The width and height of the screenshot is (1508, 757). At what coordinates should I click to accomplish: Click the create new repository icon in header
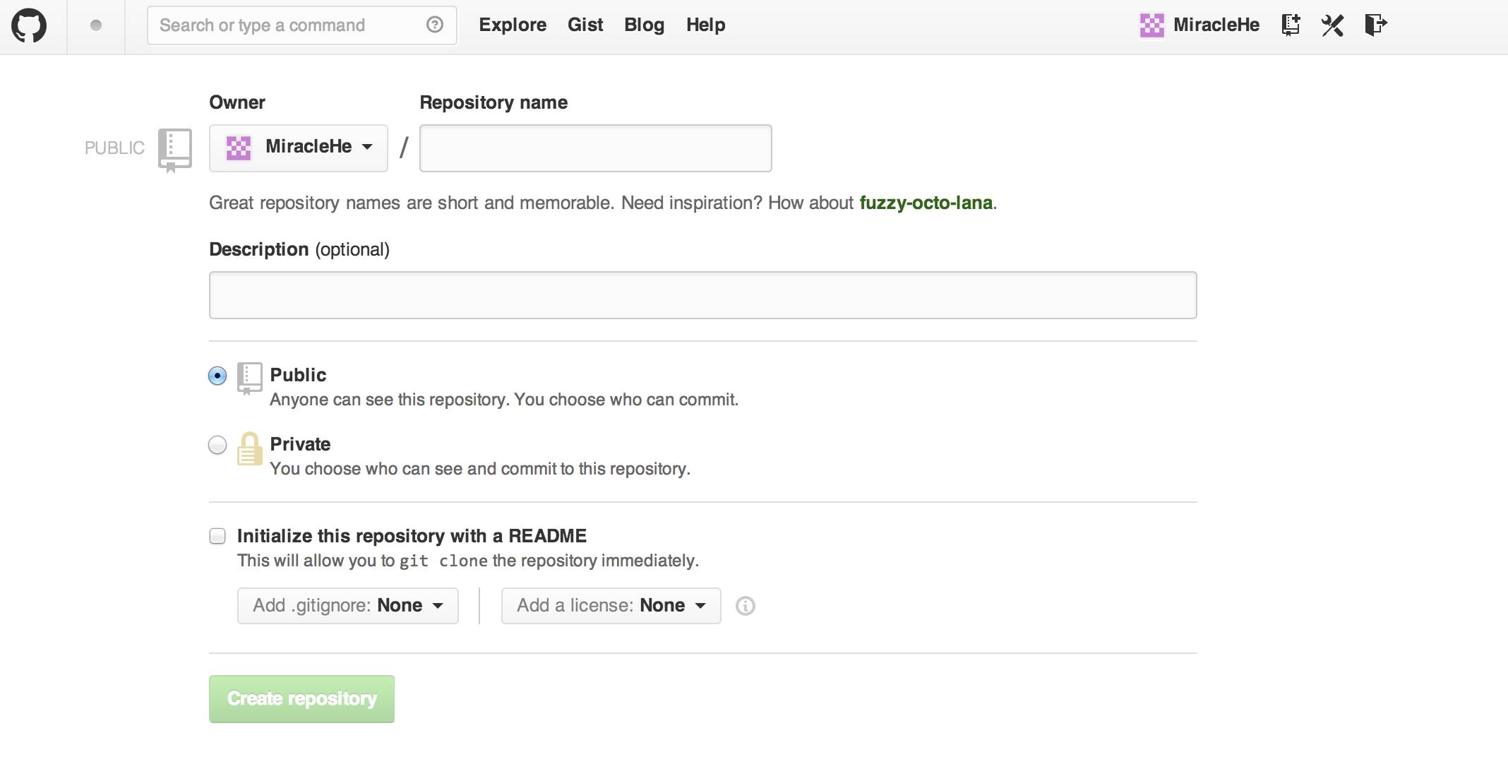tap(1291, 25)
